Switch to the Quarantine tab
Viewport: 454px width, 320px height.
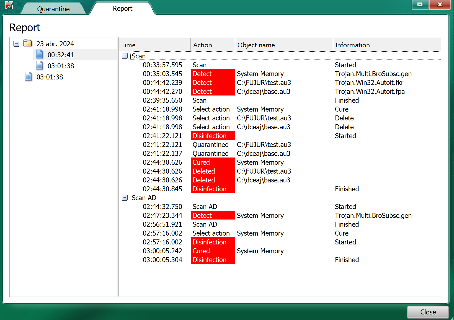[x=53, y=9]
